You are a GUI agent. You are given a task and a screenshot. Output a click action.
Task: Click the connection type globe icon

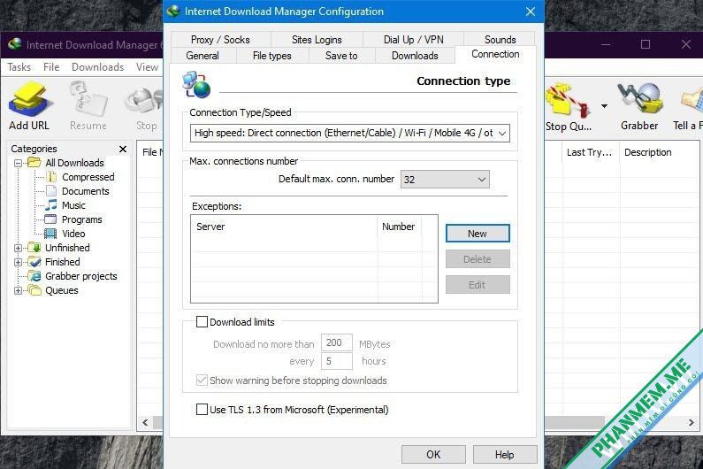coord(196,84)
